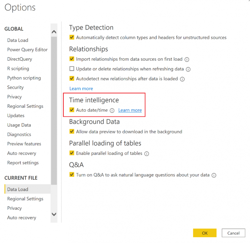Open Global Regional Settings
The width and height of the screenshot is (250, 243).
[25, 106]
